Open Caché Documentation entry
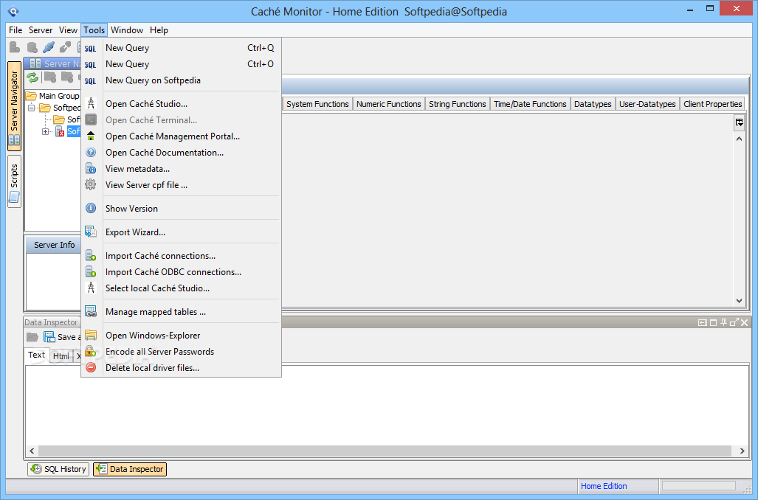The height and width of the screenshot is (500, 758). [181, 153]
